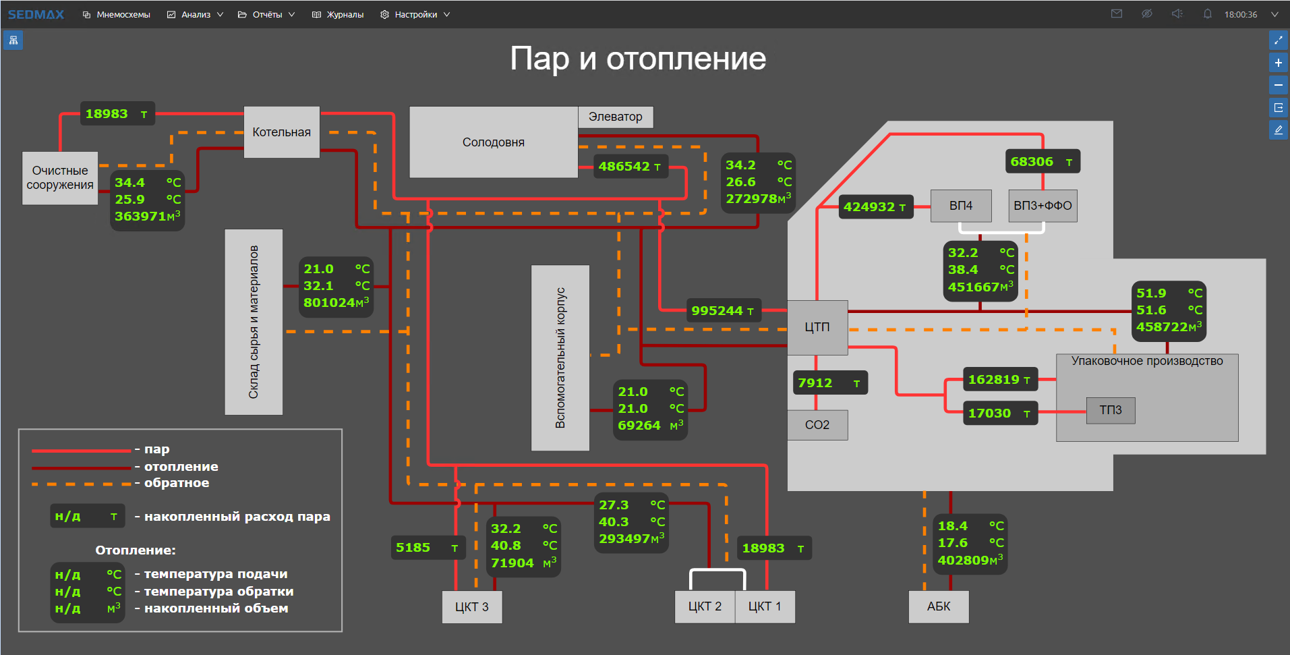Toggle value visibility with crossed-eye icon

pyautogui.click(x=1146, y=13)
